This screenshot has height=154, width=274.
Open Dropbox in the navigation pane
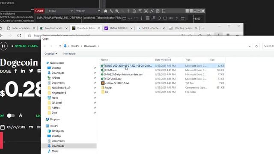pyautogui.click(x=55, y=119)
